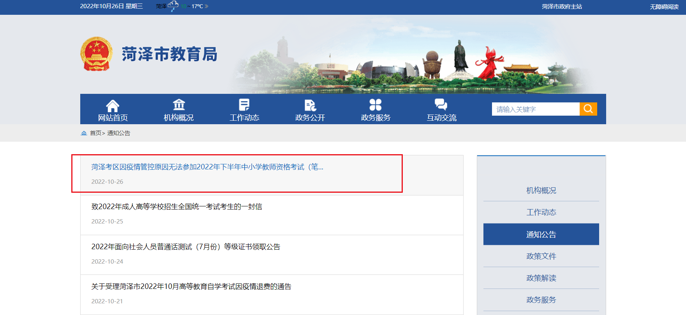686x315 pixels.
Task: Click the 17℃ temperature reading
Action: tap(197, 6)
